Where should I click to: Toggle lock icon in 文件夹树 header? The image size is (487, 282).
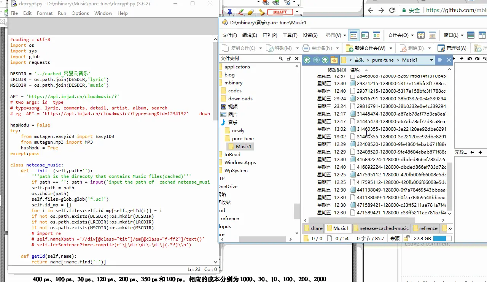pos(289,59)
